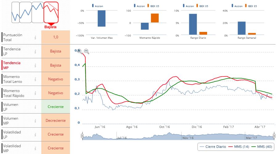Click right handle of the range navigator
The image size is (278, 154).
[x=274, y=136]
